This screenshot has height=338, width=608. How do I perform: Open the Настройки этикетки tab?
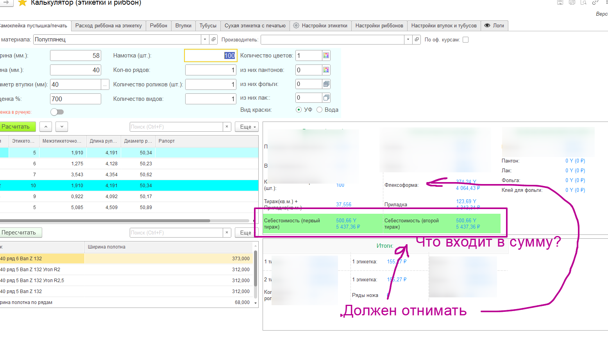pyautogui.click(x=320, y=25)
